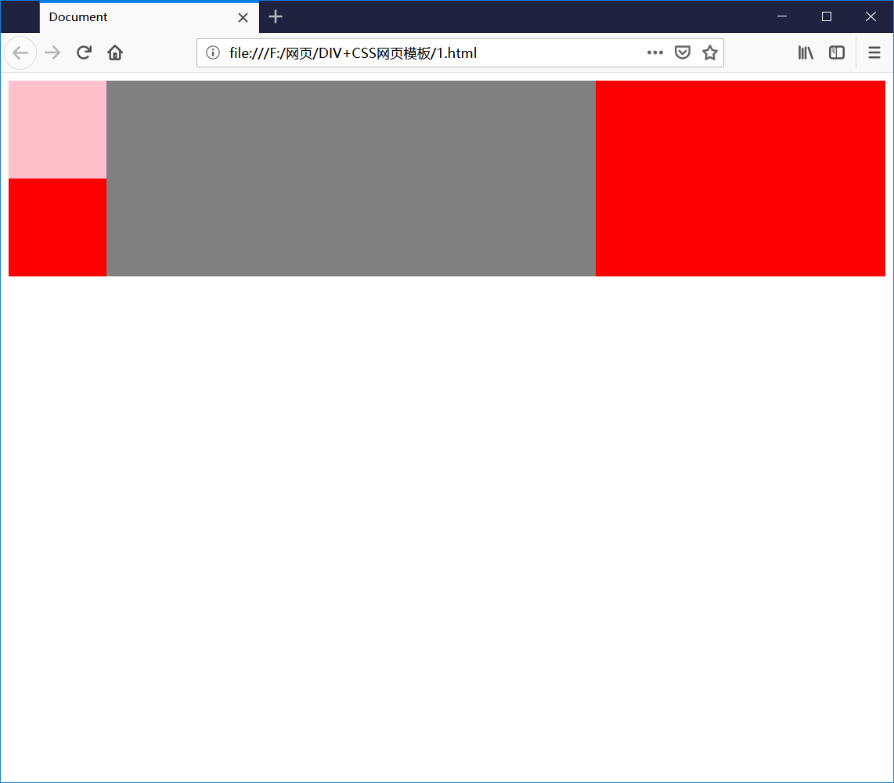Select the Library icon

pyautogui.click(x=805, y=52)
